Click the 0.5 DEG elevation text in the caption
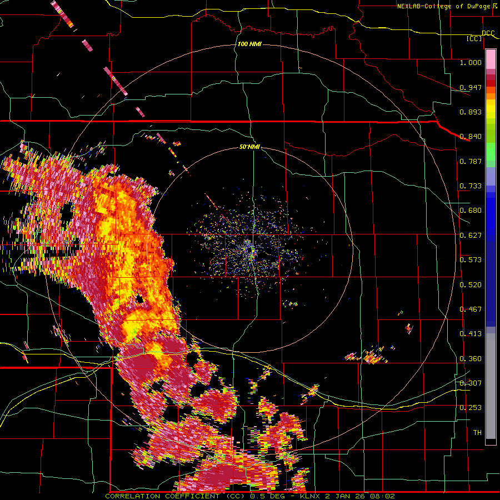 click(268, 496)
